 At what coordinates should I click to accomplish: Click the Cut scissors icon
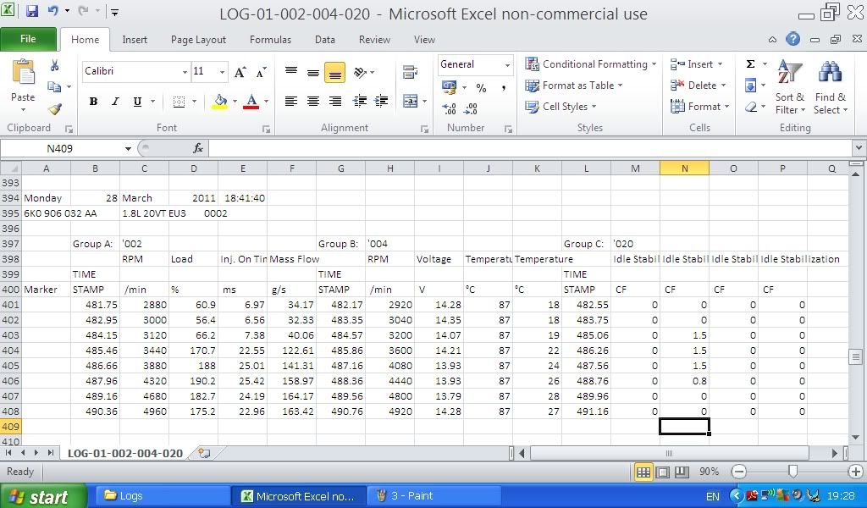click(54, 65)
